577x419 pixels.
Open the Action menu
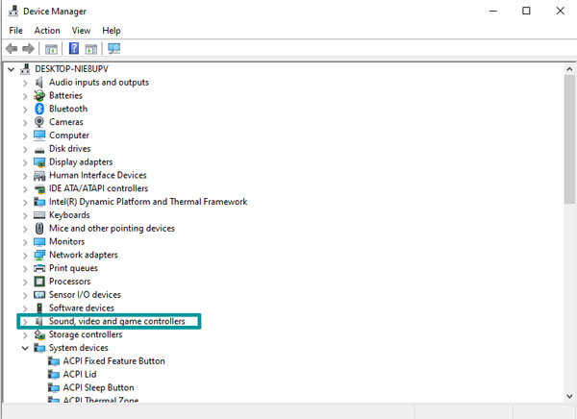click(x=47, y=30)
